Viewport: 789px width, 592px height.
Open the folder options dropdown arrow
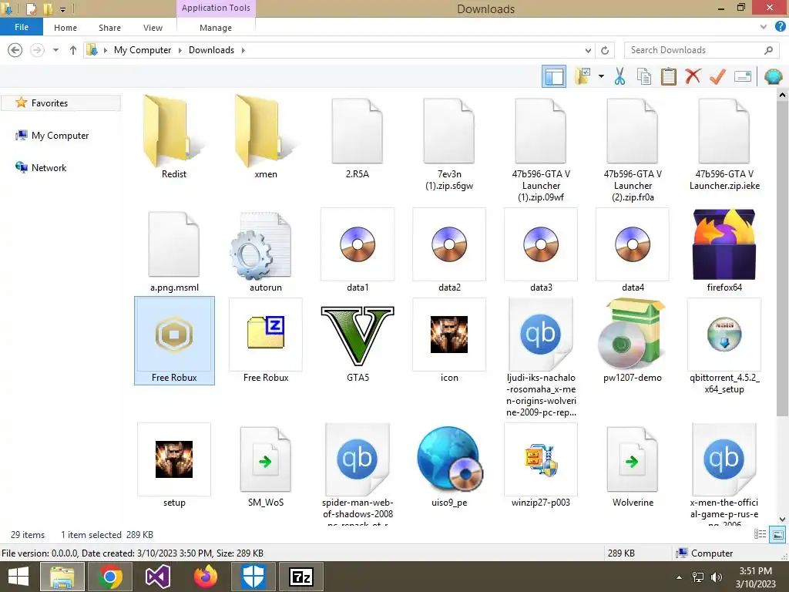[601, 76]
